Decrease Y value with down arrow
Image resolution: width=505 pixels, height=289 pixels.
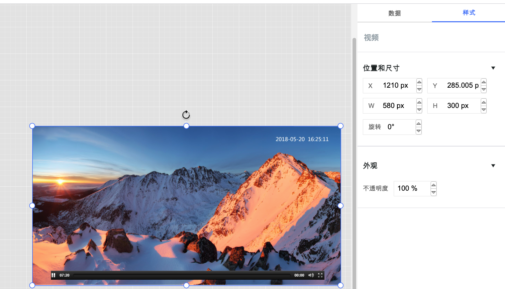click(484, 89)
